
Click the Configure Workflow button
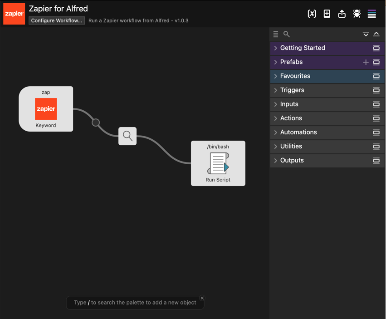pyautogui.click(x=57, y=20)
